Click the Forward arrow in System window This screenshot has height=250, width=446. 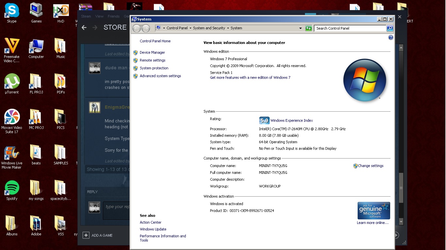[x=146, y=28]
